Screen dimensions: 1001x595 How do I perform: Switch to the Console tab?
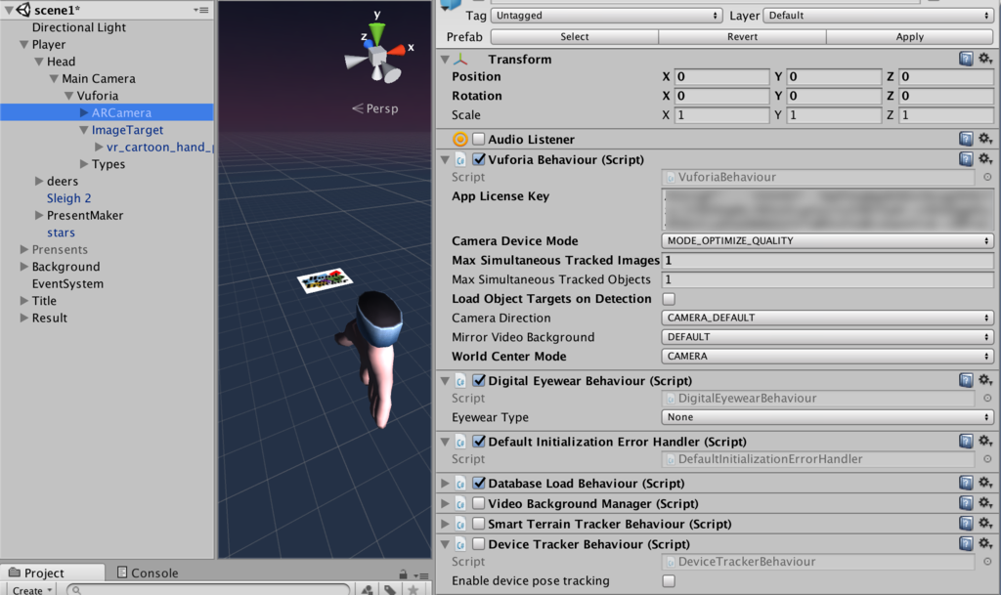(149, 573)
